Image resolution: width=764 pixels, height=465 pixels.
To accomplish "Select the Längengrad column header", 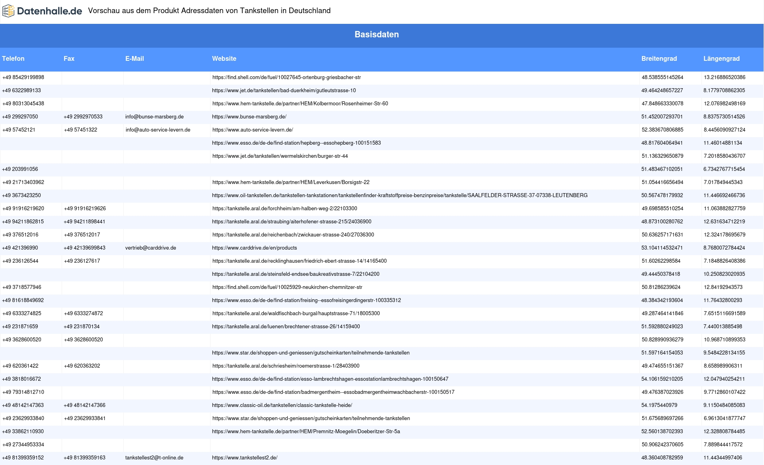I will click(x=721, y=58).
